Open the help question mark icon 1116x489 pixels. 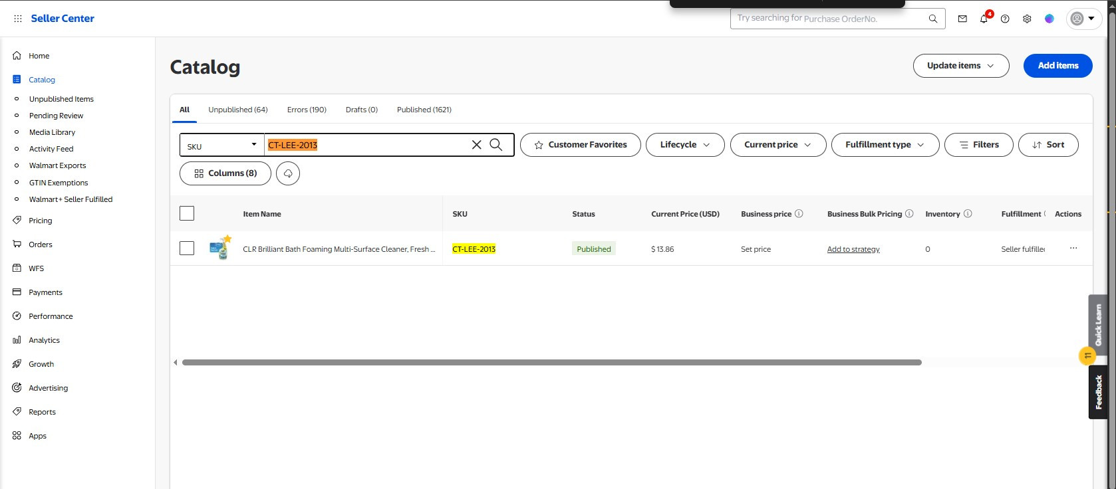(x=1005, y=19)
